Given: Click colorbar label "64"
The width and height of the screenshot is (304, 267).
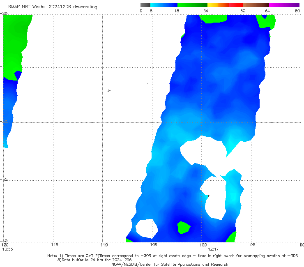Looking at the screenshot, I should [x=267, y=11].
